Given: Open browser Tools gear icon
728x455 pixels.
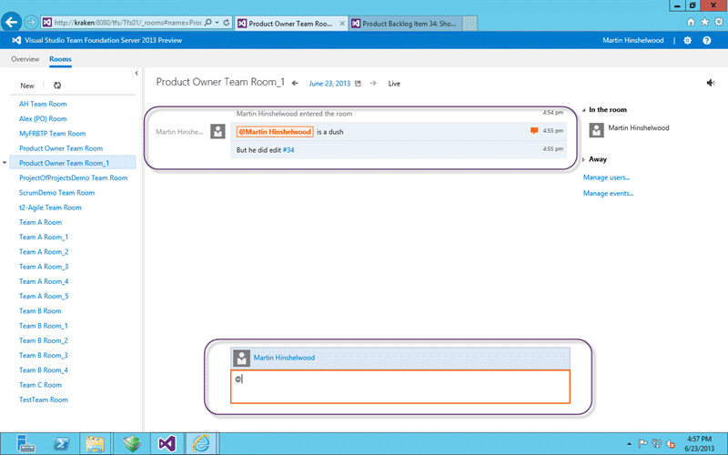Looking at the screenshot, I should 719,22.
